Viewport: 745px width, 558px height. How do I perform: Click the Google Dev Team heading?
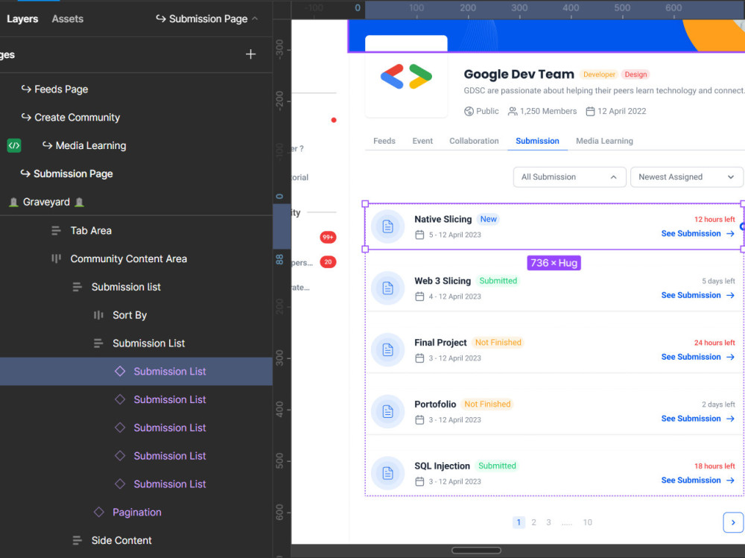519,74
